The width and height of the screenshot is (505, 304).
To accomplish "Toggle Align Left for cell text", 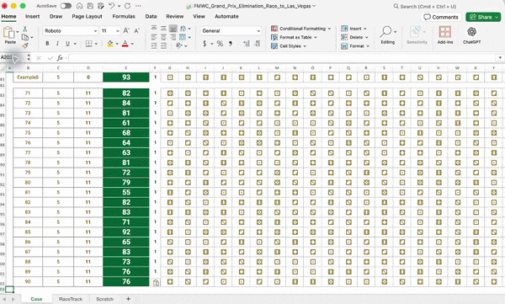I will point(154,37).
